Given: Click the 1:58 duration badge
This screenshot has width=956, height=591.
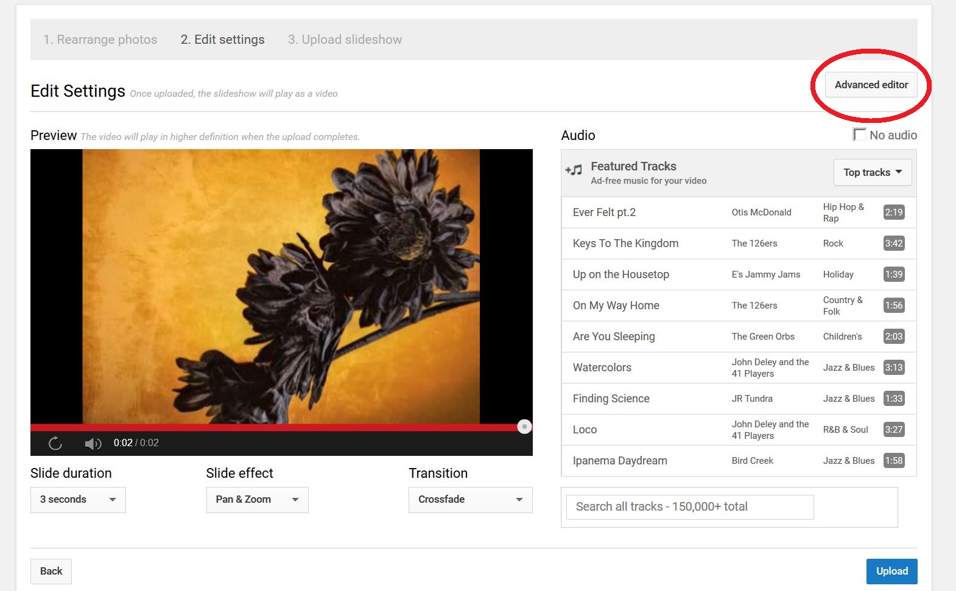Looking at the screenshot, I should coord(893,461).
